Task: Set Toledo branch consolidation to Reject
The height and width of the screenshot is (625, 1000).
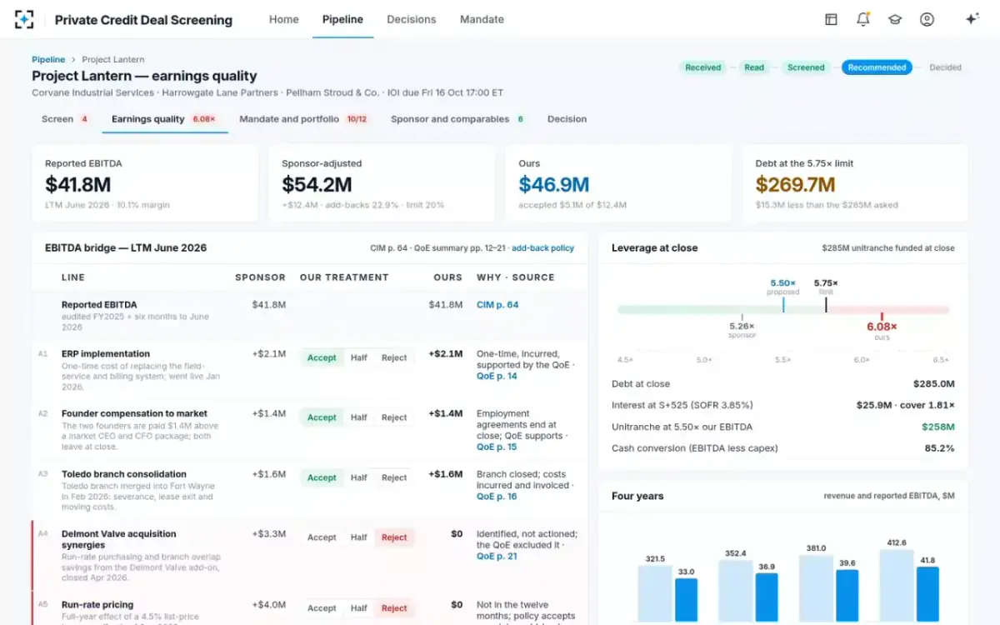Action: point(394,477)
